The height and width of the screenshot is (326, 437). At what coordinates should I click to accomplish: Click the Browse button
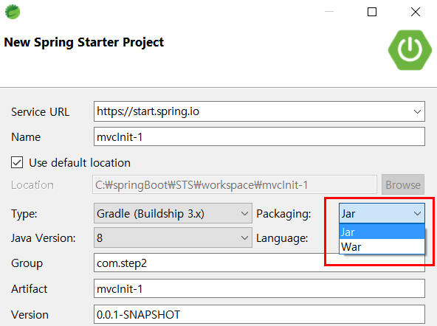(x=403, y=184)
